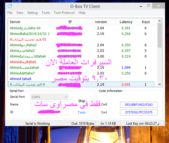The image size is (169, 143).
Task: Click red latency value 2.031
Action: point(126,84)
